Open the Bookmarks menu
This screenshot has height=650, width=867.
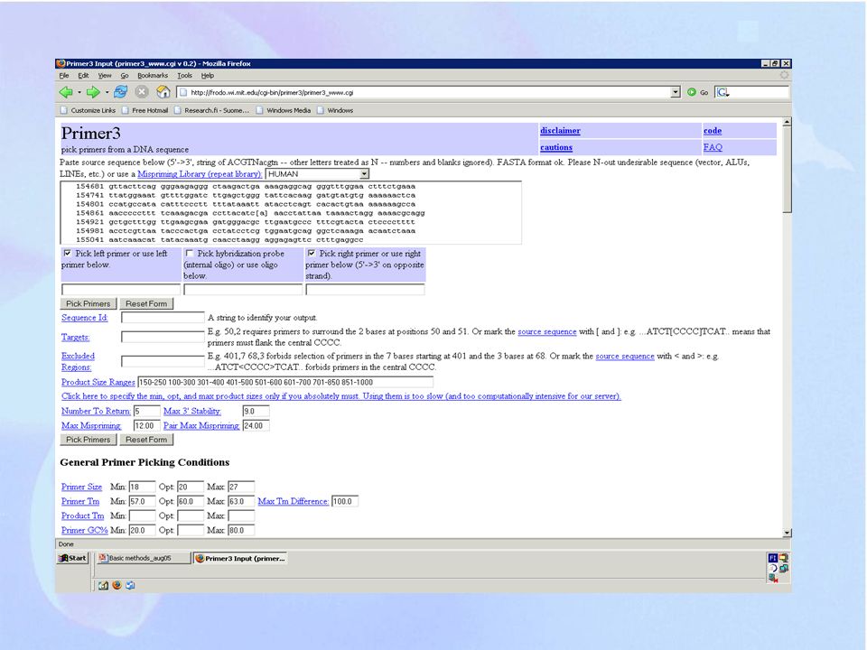tap(153, 76)
